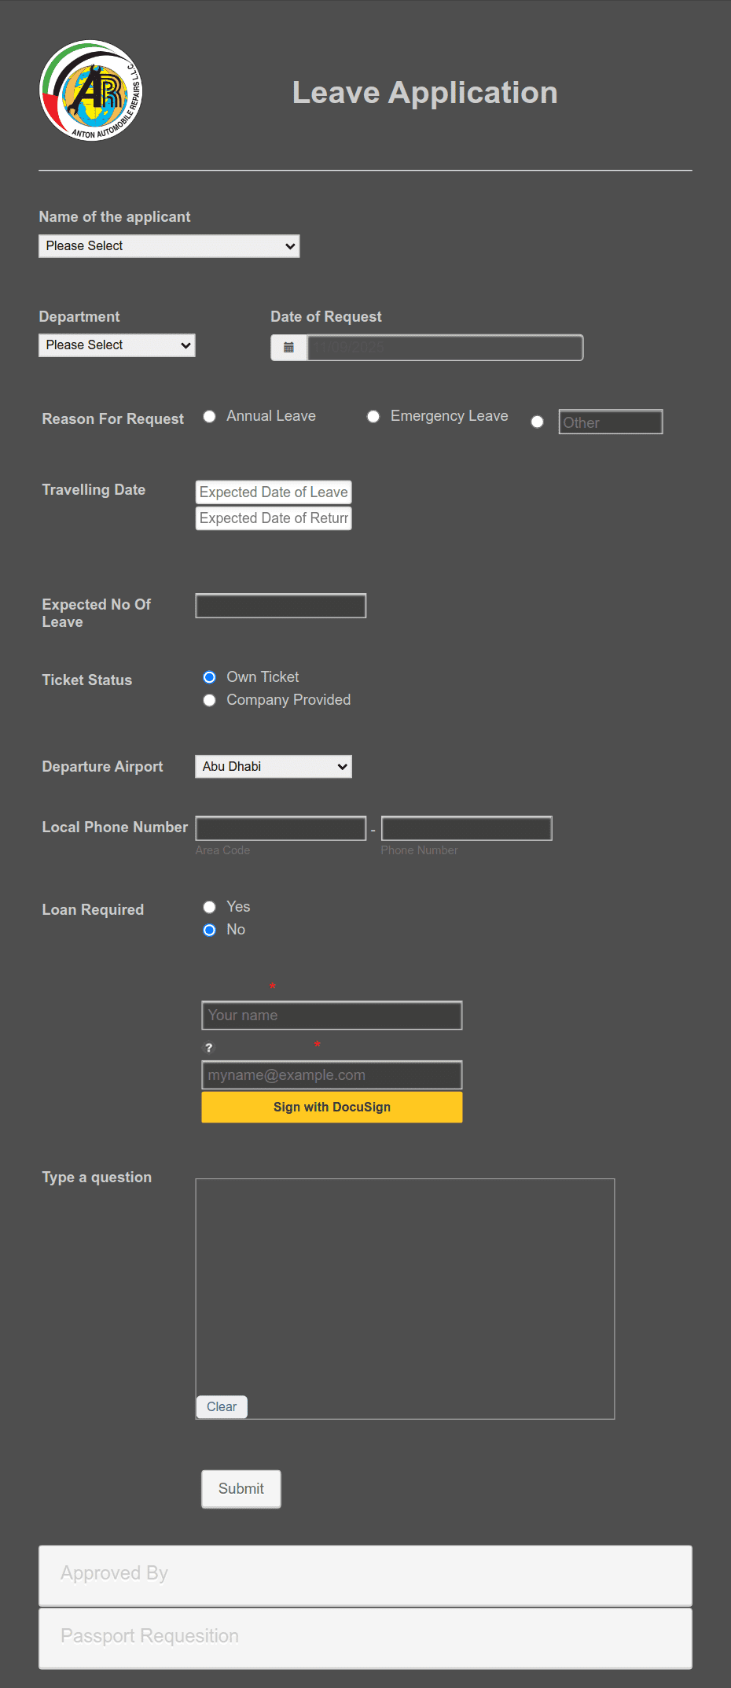Expand the Passport Requesition section

(x=365, y=1638)
